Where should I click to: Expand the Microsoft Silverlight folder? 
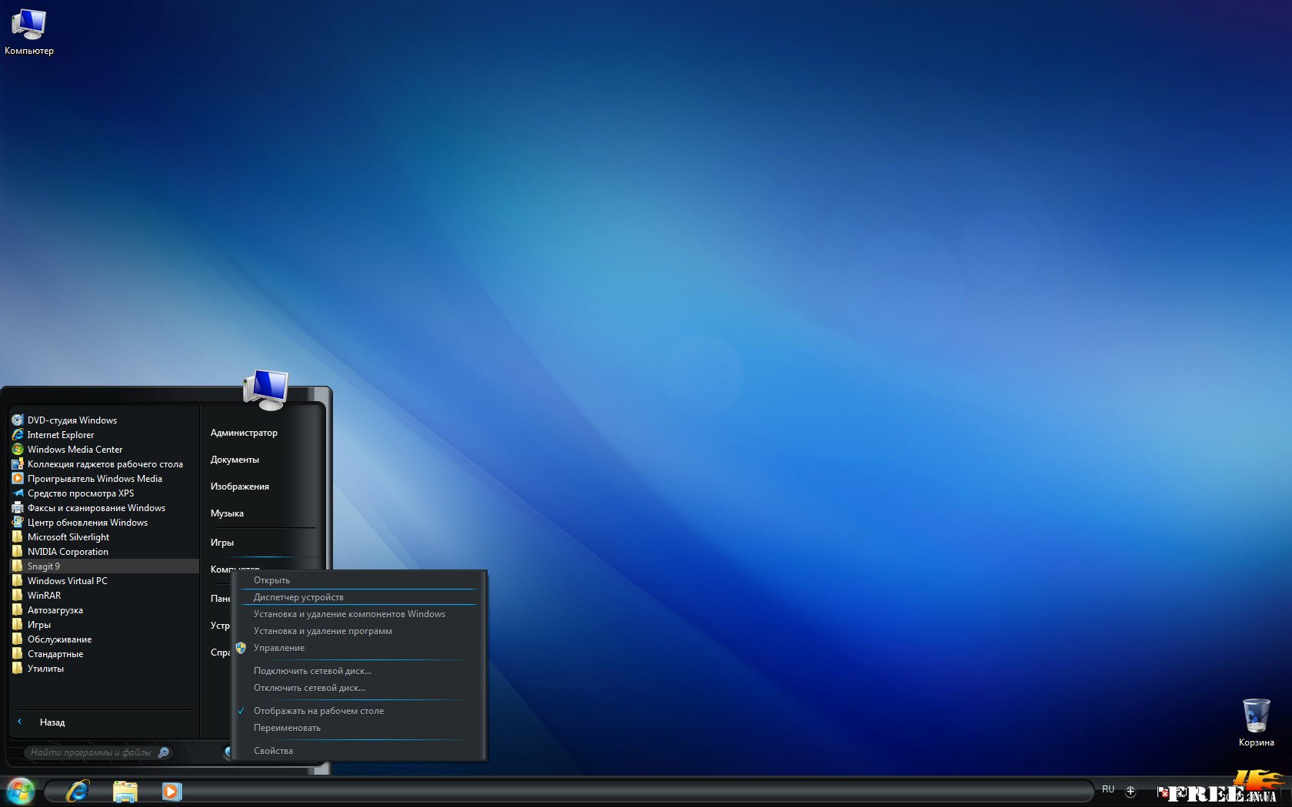105,537
